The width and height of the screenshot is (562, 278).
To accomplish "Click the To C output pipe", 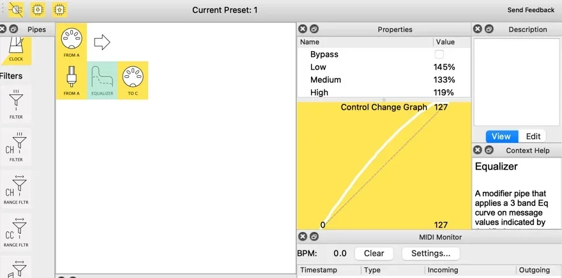I will point(133,80).
